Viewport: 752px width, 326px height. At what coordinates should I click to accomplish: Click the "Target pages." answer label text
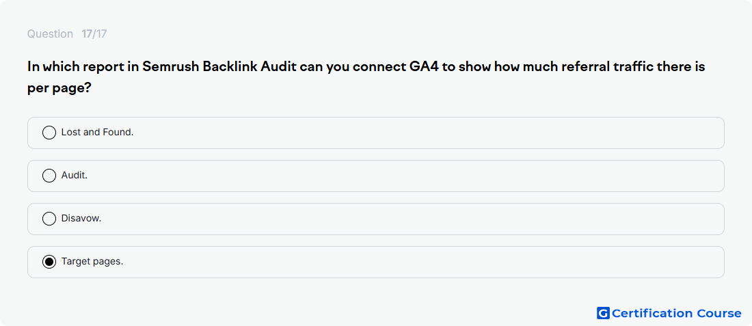(92, 262)
